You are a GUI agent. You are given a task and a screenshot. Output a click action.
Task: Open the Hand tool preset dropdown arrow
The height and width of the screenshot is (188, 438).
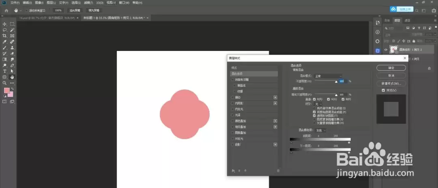click(x=21, y=11)
